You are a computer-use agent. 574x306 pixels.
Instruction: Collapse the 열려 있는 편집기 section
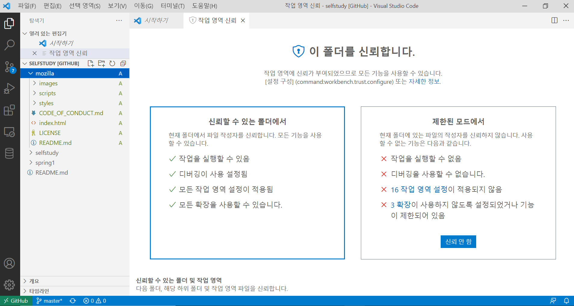point(25,33)
